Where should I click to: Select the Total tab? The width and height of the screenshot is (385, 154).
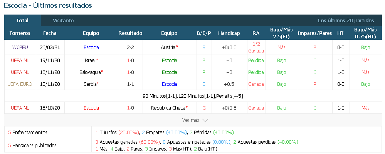pos(22,21)
